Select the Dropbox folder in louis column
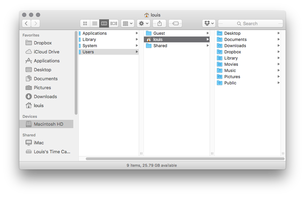This screenshot has height=197, width=305. point(248,52)
